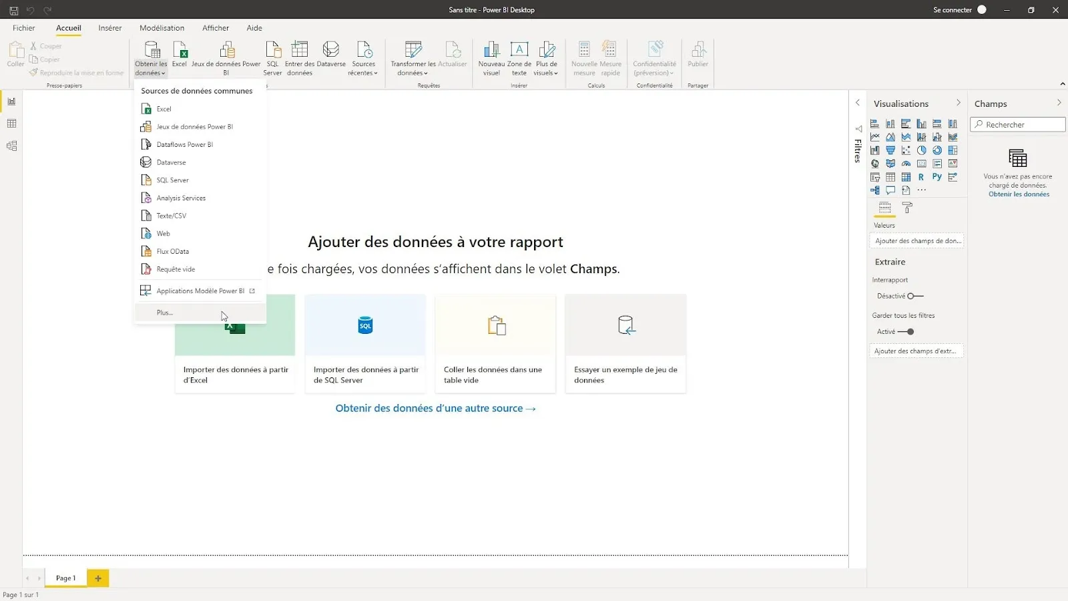
Task: Choose Web from data sources menu
Action: [200, 234]
